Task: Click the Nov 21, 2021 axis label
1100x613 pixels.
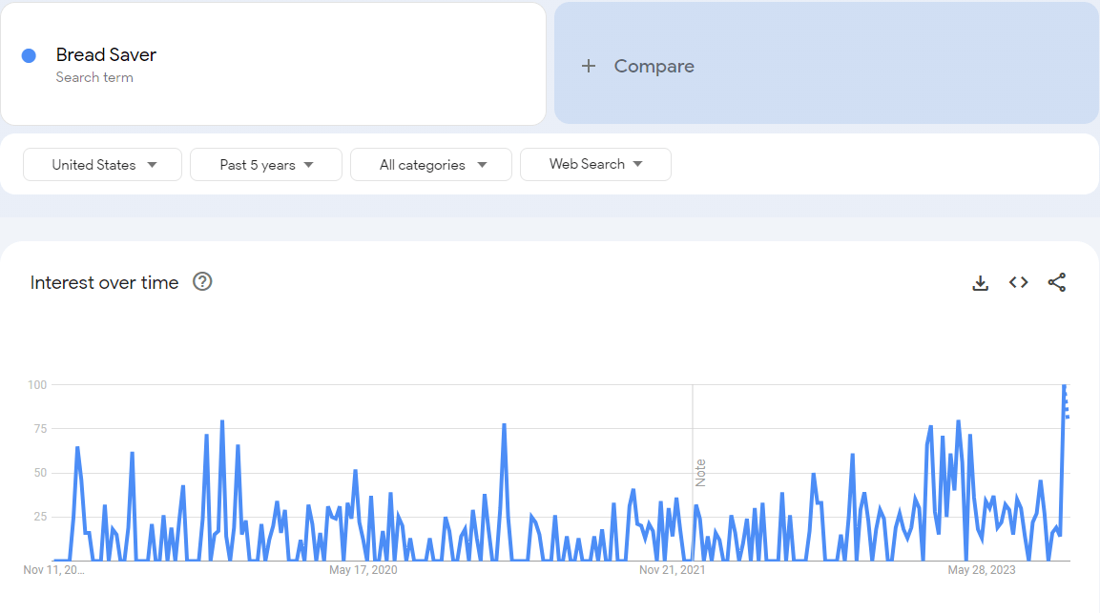Action: [x=672, y=570]
